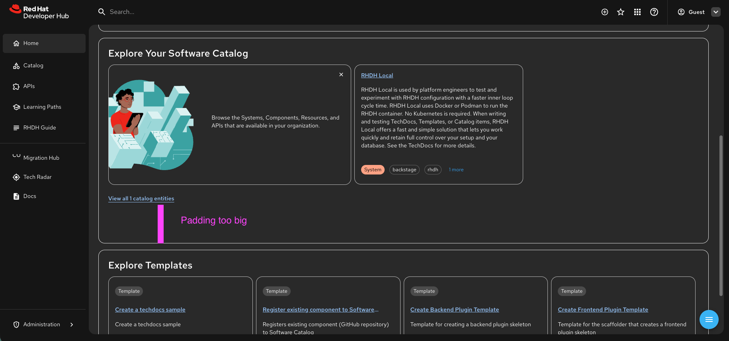Expand the Guest profile dropdown

[x=716, y=12]
